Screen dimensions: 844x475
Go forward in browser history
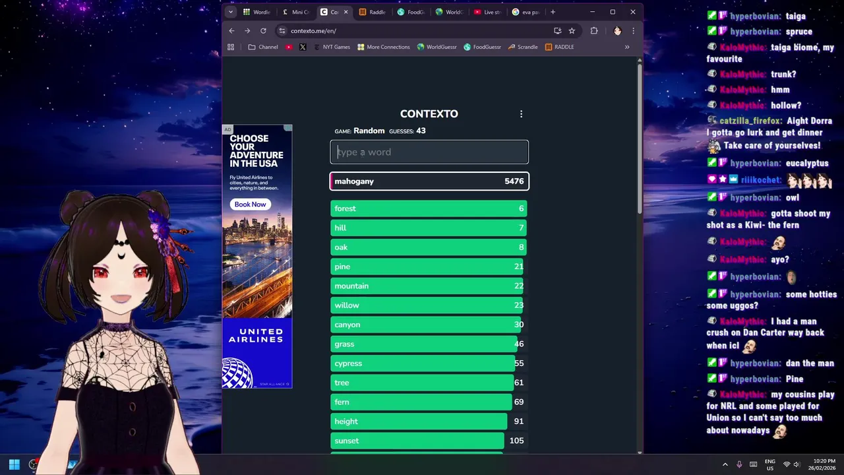tap(247, 31)
